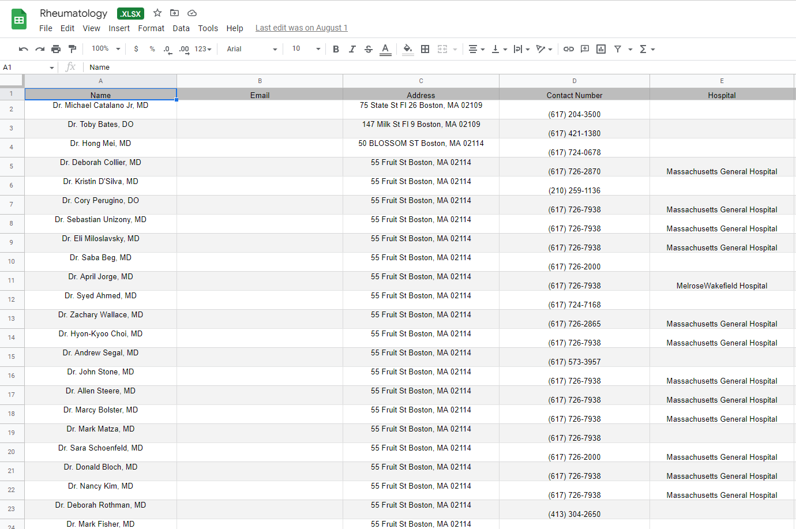Screen dimensions: 796x529
Task: Select column E by its header
Action: (722, 81)
